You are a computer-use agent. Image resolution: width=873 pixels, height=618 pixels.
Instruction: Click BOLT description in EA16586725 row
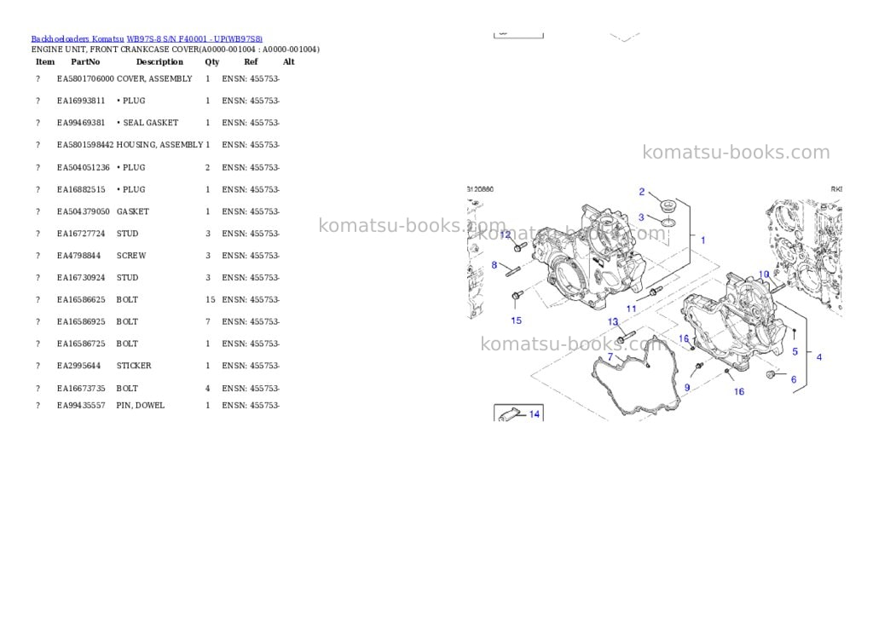point(127,344)
